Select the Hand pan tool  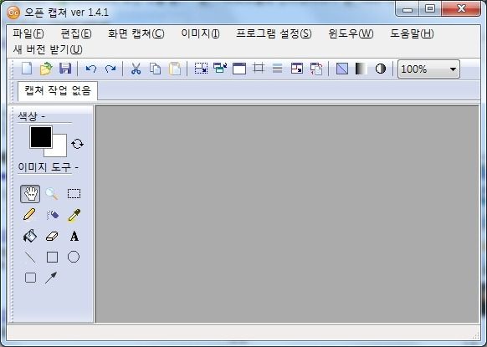30,194
